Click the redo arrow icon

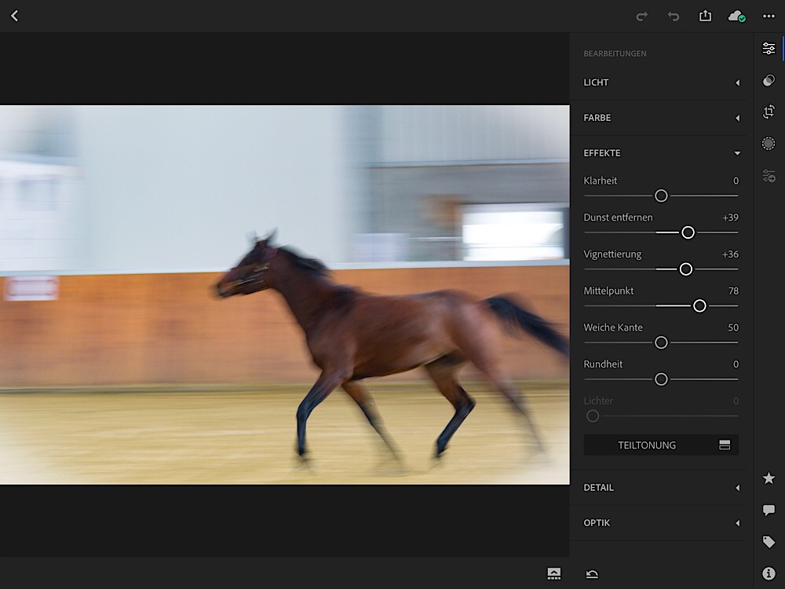(x=641, y=16)
